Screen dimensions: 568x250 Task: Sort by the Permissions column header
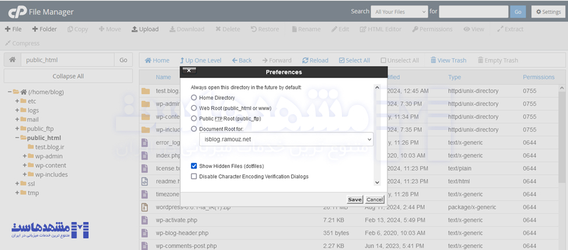[539, 77]
